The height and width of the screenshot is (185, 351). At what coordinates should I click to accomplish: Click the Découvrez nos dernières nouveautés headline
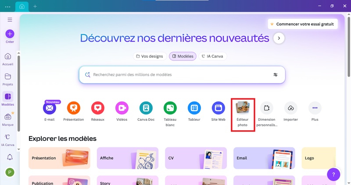click(175, 38)
